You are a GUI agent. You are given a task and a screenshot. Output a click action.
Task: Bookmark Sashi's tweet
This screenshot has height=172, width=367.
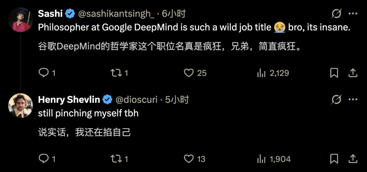[334, 73]
